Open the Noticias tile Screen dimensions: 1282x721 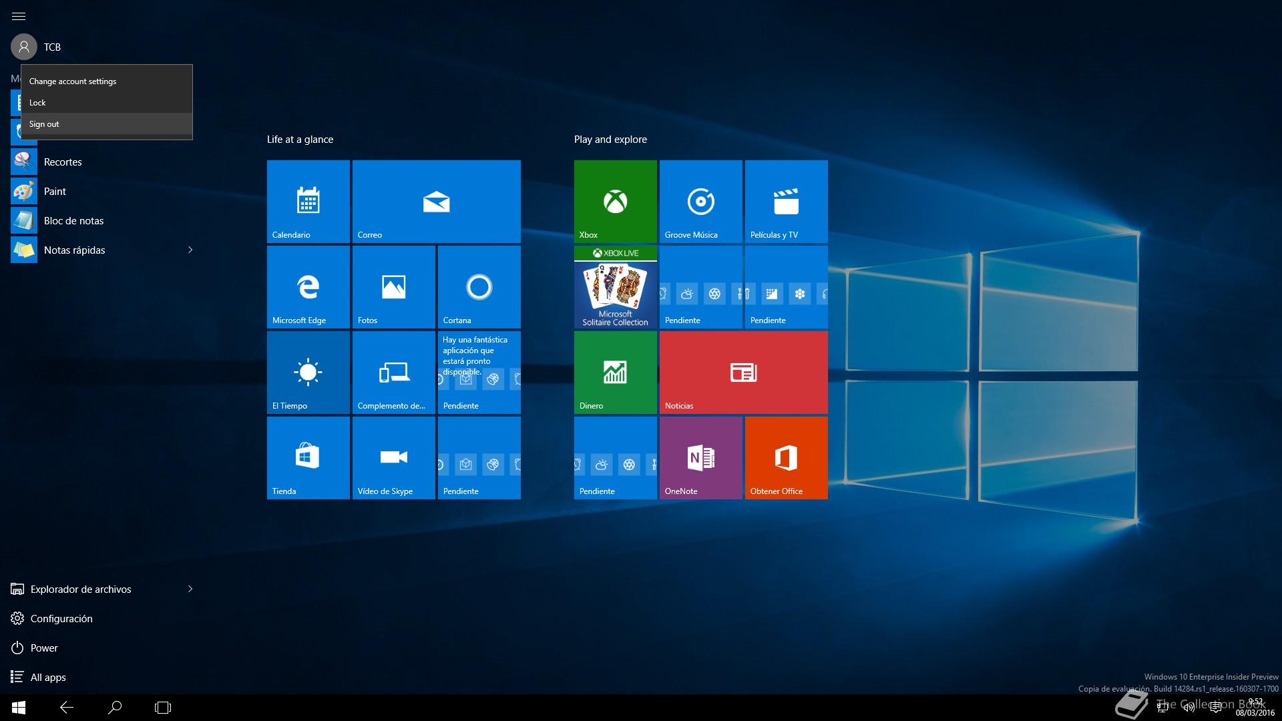tap(744, 372)
